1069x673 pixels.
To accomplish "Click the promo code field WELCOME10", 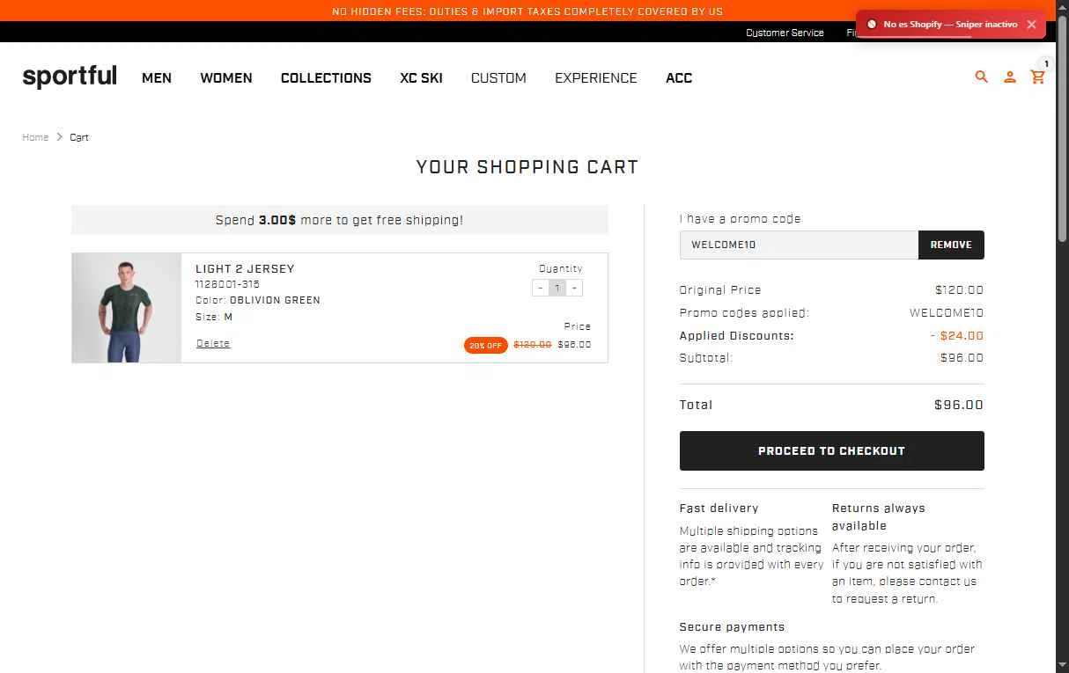I will coord(799,245).
